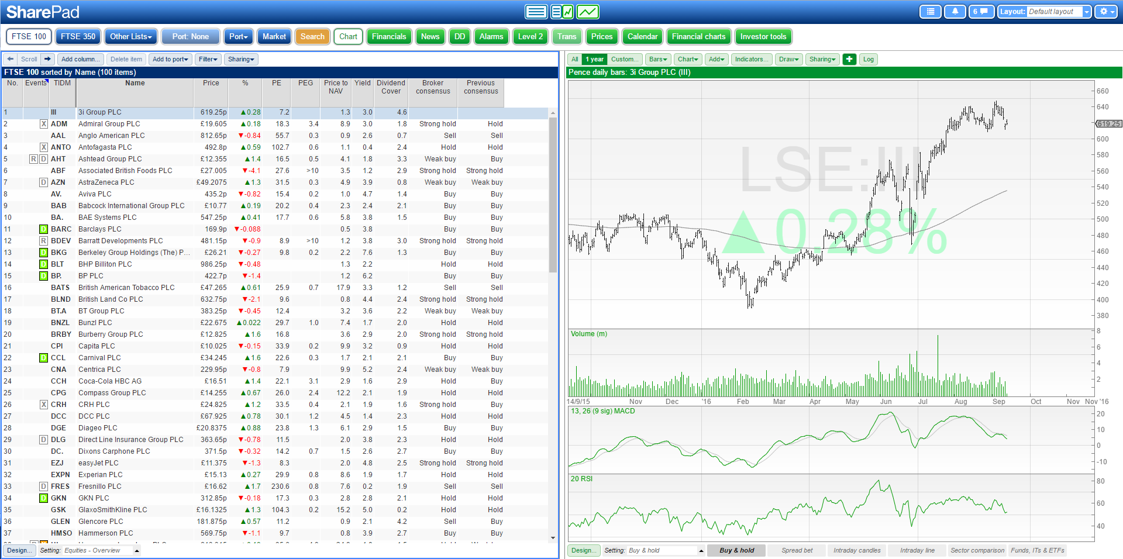Switch to split list and chart view icon
Screen dimensions: 1123x559
562,12
